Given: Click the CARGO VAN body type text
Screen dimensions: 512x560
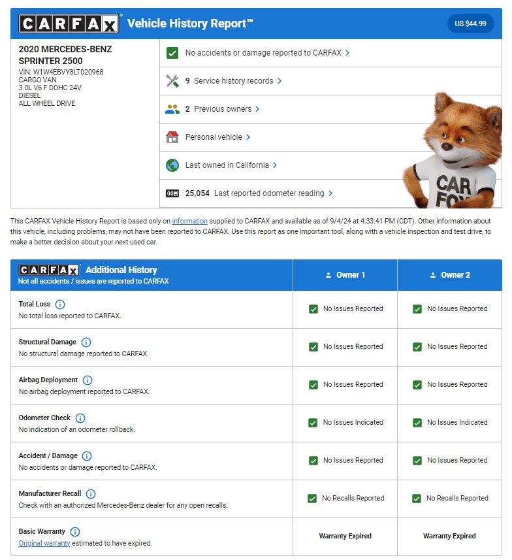Looking at the screenshot, I should [37, 80].
